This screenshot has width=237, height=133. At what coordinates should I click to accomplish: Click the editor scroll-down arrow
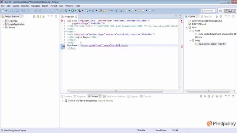pos(179,88)
